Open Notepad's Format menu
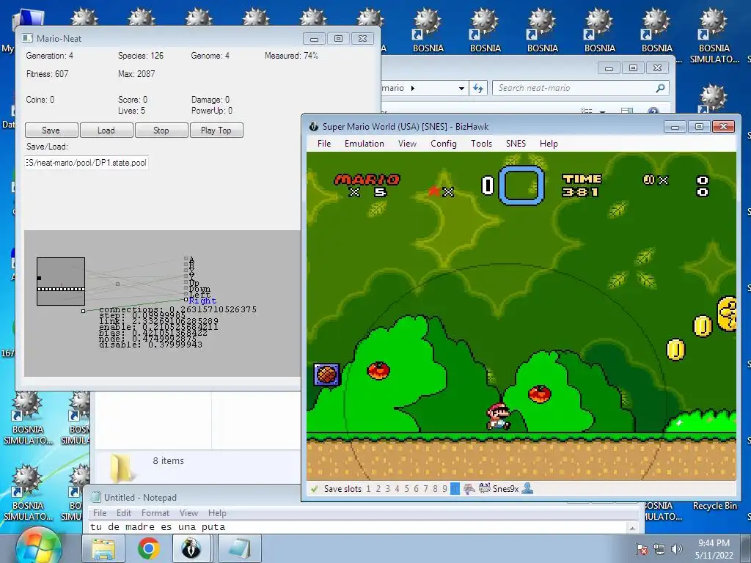Screen dimensions: 751x563 click(x=155, y=513)
